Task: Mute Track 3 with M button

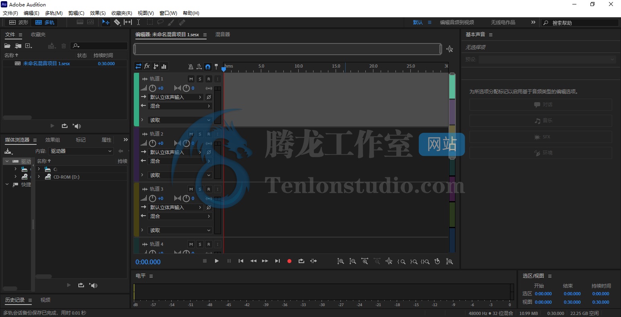Action: (x=191, y=189)
